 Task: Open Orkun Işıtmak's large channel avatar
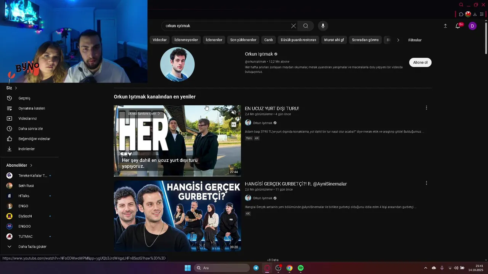[x=177, y=64]
